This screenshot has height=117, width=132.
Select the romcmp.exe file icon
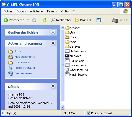pyautogui.click(x=67, y=65)
